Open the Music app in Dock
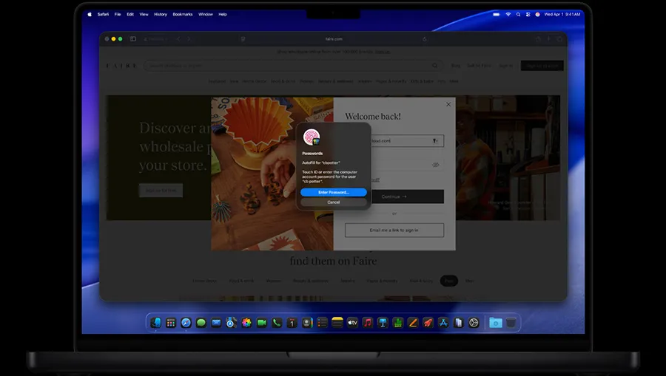This screenshot has height=376, width=666. (368, 323)
